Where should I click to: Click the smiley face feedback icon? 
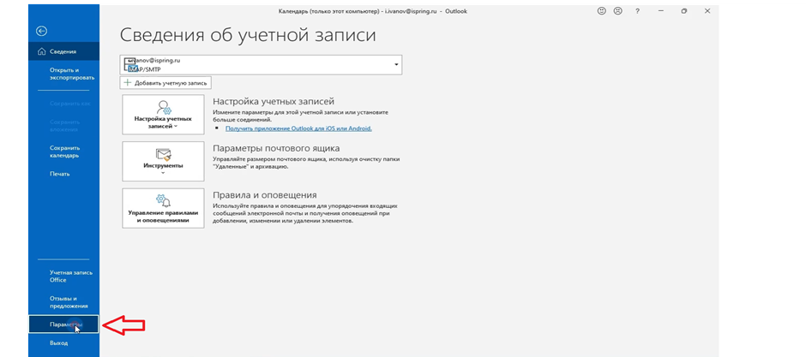(x=600, y=11)
